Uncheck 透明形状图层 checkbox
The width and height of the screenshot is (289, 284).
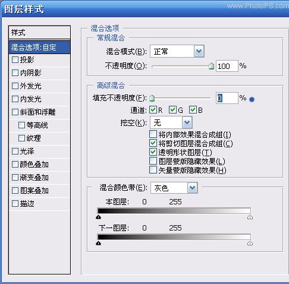pos(153,152)
